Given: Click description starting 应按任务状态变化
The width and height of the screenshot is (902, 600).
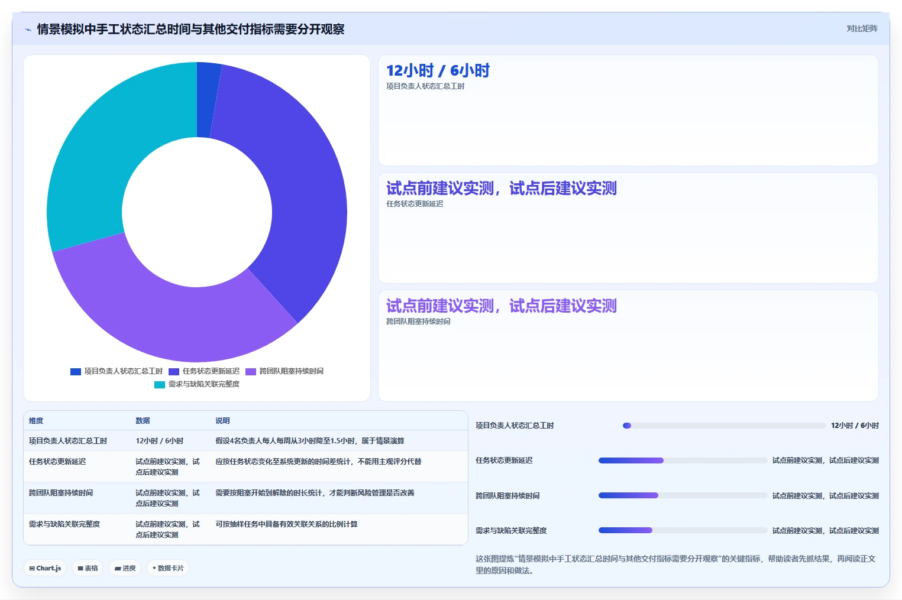Looking at the screenshot, I should pos(318,462).
